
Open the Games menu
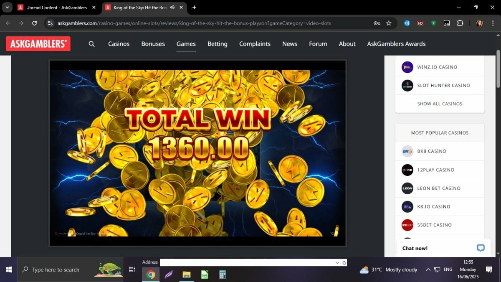(x=186, y=44)
